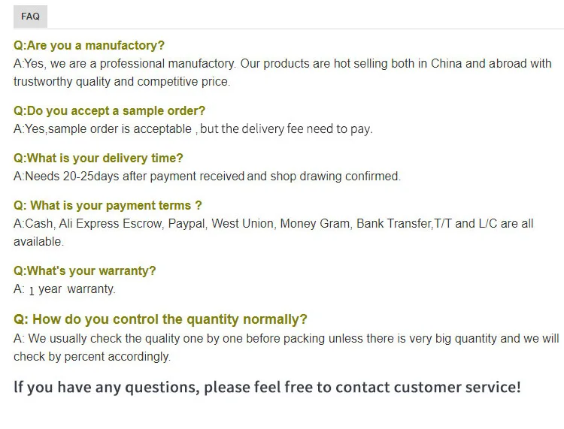Select 'How do you control the quantity normally?'

pos(160,319)
